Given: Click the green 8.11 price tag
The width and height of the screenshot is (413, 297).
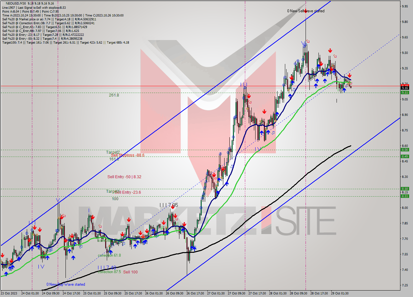Looking at the screenshot, I should coord(405,196).
